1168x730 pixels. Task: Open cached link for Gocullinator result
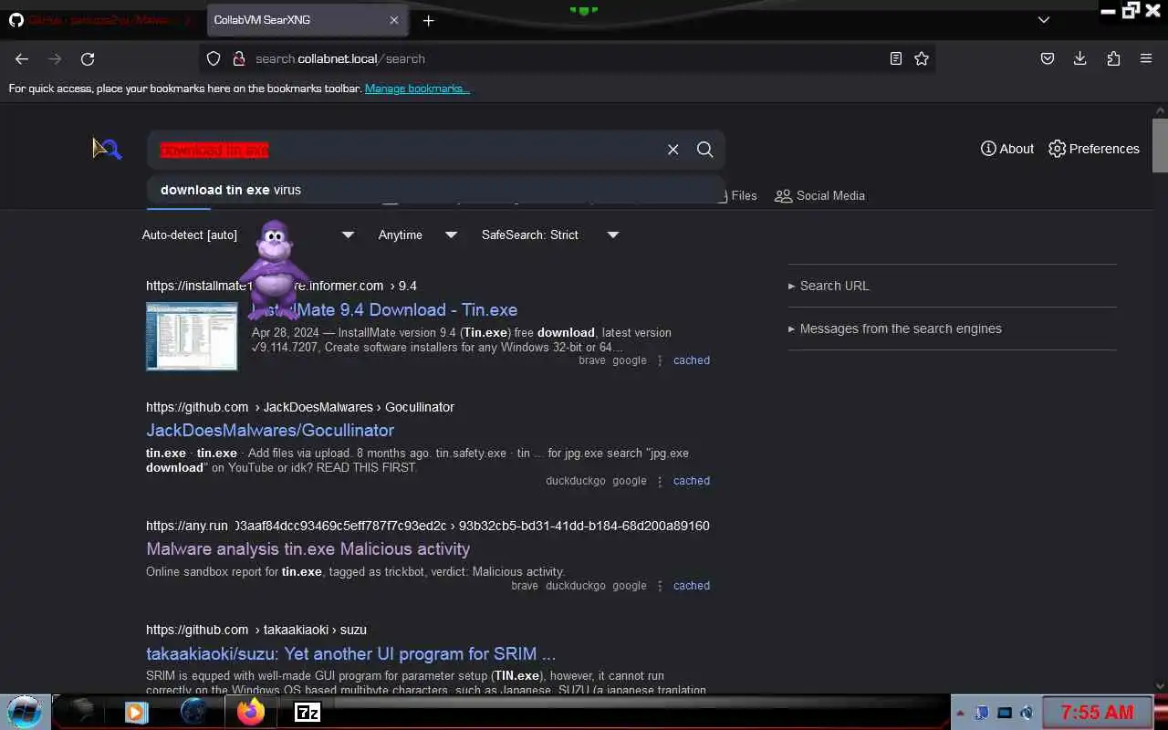(x=692, y=481)
